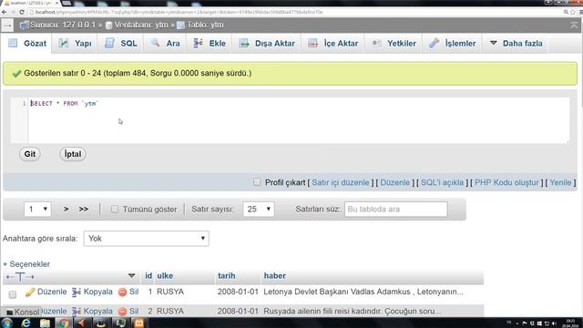583x328 pixels.
Task: Click the copy icon in the id 1 row
Action: coord(77,292)
